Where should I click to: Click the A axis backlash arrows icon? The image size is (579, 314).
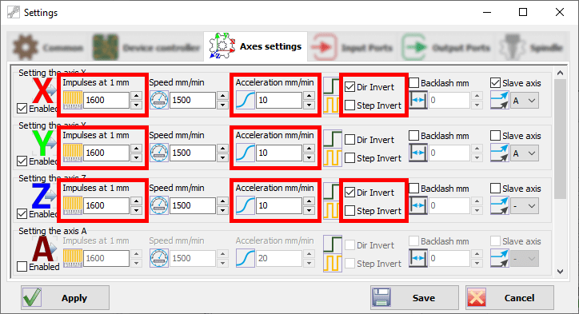click(x=418, y=258)
